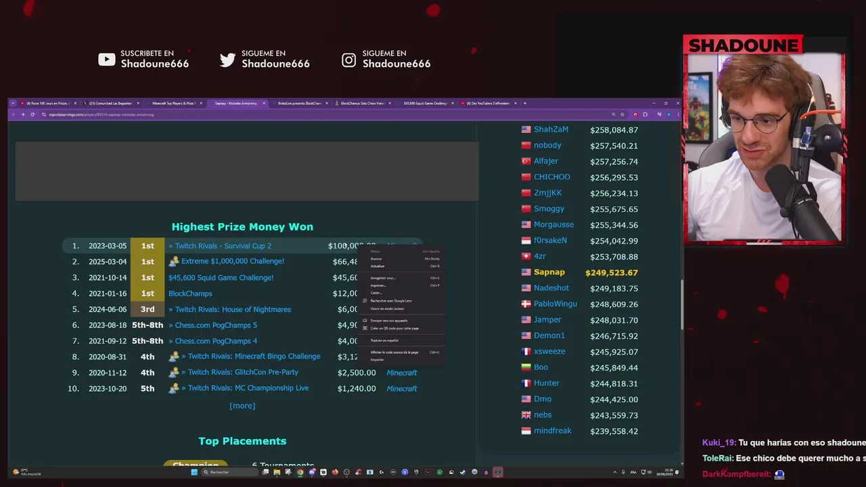Choose Ouvrir en mode Lecture
This screenshot has width=866, height=487.
point(402,308)
